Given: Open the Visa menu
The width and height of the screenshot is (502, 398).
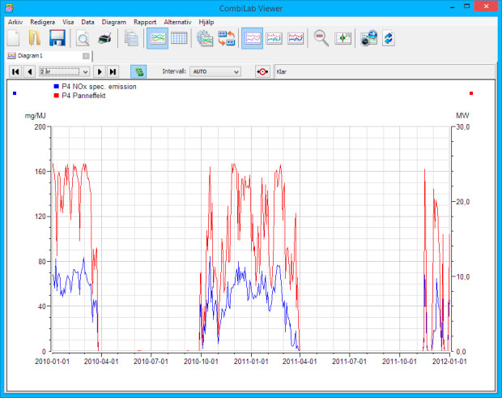Looking at the screenshot, I should [x=68, y=22].
